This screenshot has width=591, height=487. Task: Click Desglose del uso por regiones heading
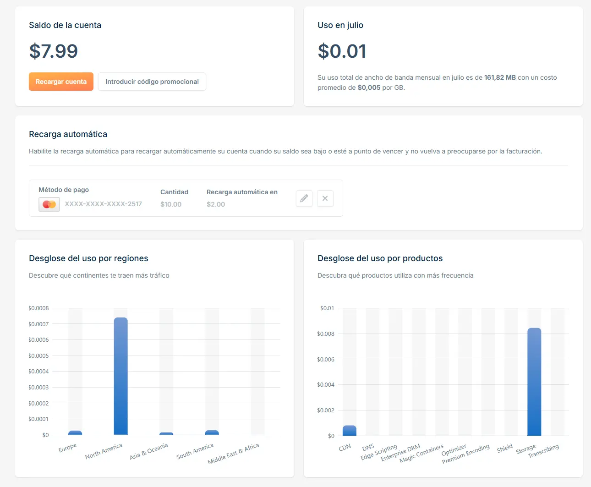coord(88,258)
